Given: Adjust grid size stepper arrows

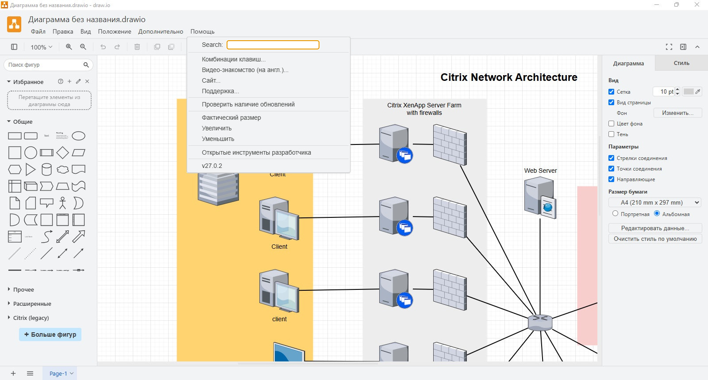Looking at the screenshot, I should (677, 91).
